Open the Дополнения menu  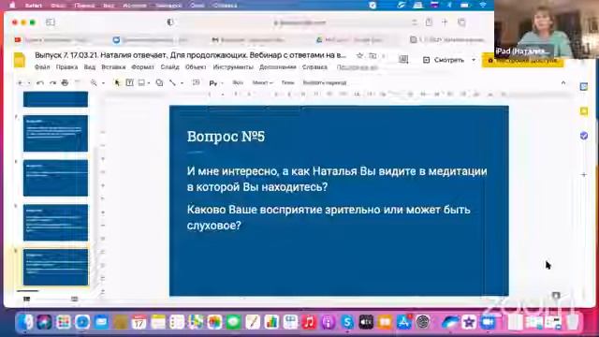click(x=278, y=66)
